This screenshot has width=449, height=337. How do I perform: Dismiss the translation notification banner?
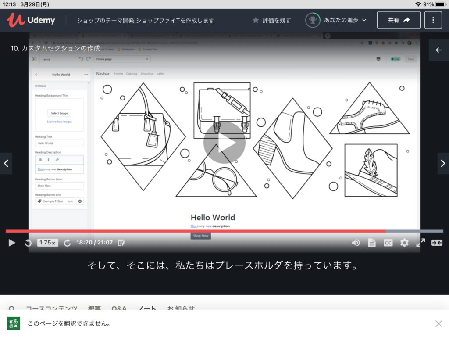pyautogui.click(x=438, y=323)
